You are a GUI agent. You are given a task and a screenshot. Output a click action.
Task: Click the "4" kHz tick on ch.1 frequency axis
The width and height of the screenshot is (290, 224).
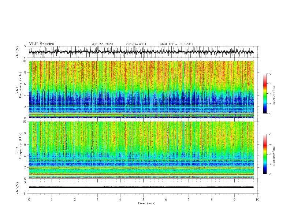click(25, 96)
